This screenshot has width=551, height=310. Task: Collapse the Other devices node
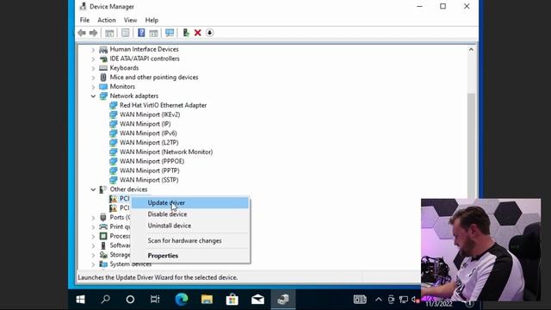93,189
